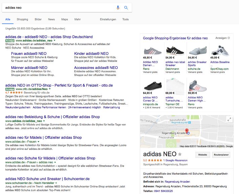Click the 1 Google-Rezension link
The image size is (239, 194).
click(x=175, y=160)
